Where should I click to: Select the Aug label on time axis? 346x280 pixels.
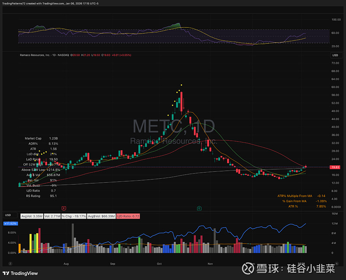tap(66, 264)
